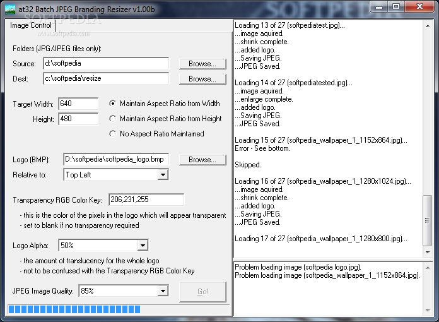
Task: Click the log panel scroll down arrow
Action: coord(428,252)
